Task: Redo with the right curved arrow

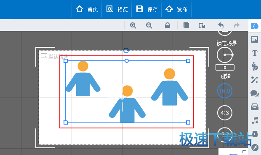Action: [x=237, y=25]
